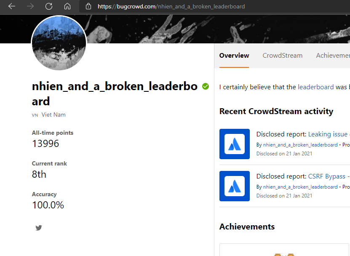Open the round profile avatar image

pos(59,43)
